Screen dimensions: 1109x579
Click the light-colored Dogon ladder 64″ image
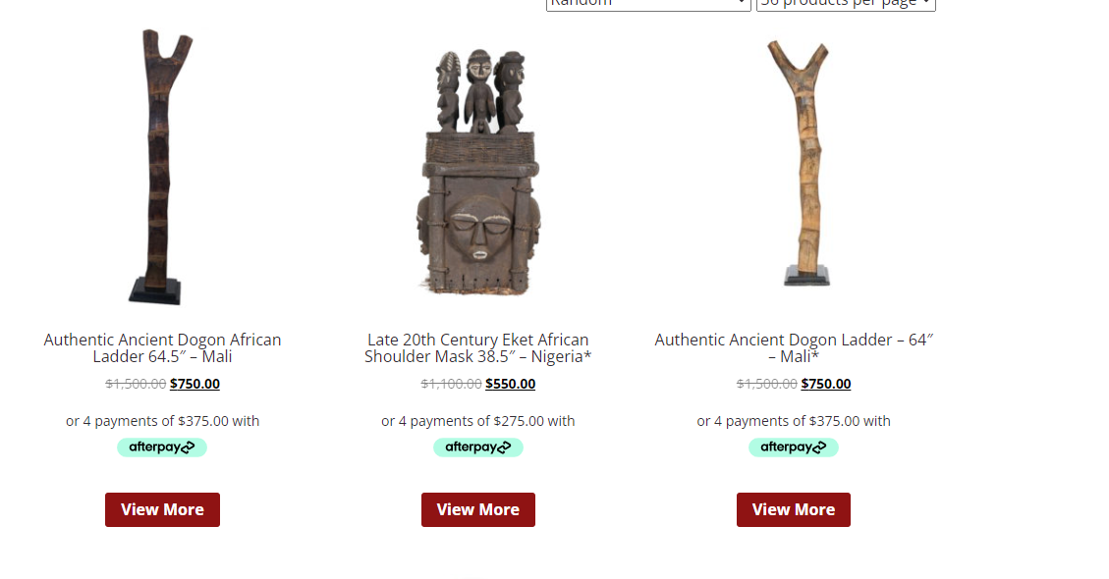(x=803, y=163)
